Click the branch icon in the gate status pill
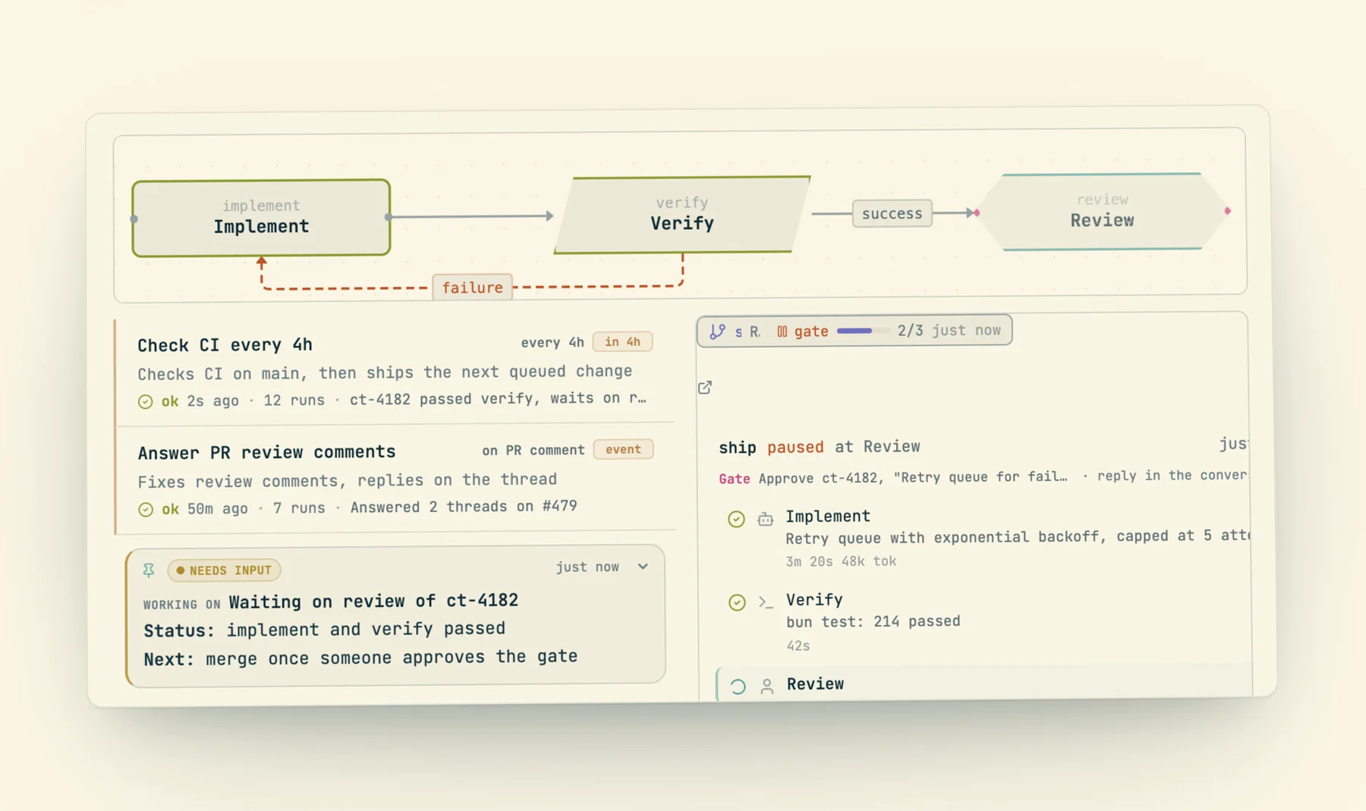 click(x=717, y=332)
